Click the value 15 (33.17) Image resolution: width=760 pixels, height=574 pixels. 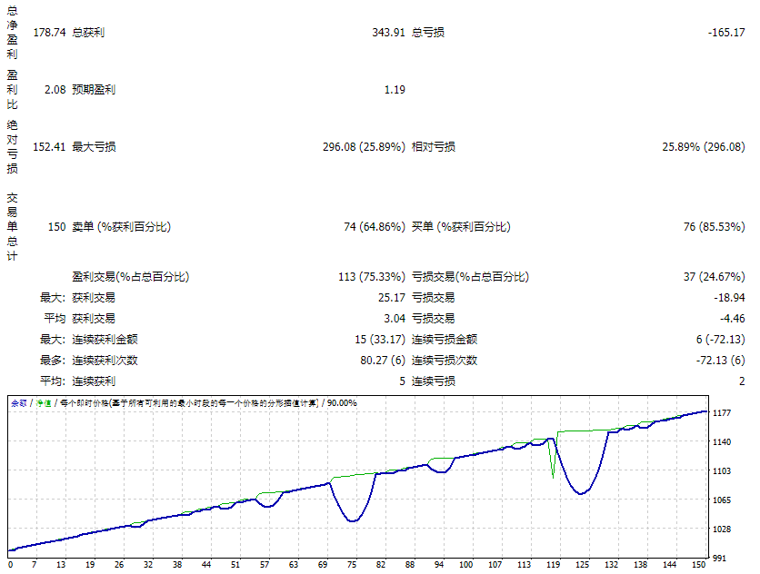tap(379, 339)
